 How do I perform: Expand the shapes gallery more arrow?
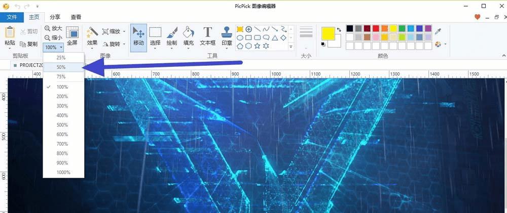click(291, 47)
